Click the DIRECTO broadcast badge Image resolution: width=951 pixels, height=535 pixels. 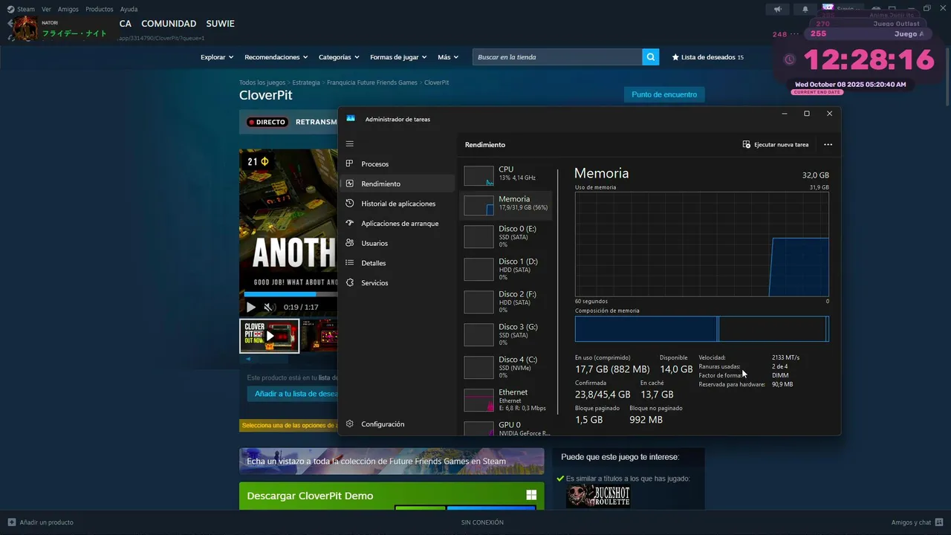[x=267, y=122]
